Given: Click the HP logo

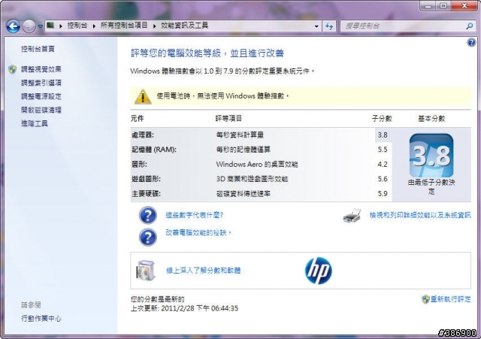Looking at the screenshot, I should [x=318, y=271].
